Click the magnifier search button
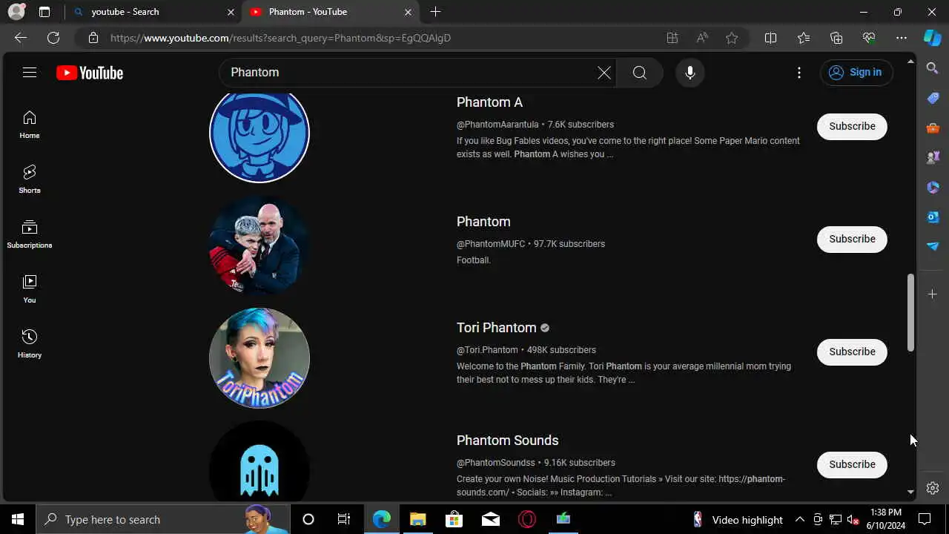The height and width of the screenshot is (534, 949). tap(640, 72)
